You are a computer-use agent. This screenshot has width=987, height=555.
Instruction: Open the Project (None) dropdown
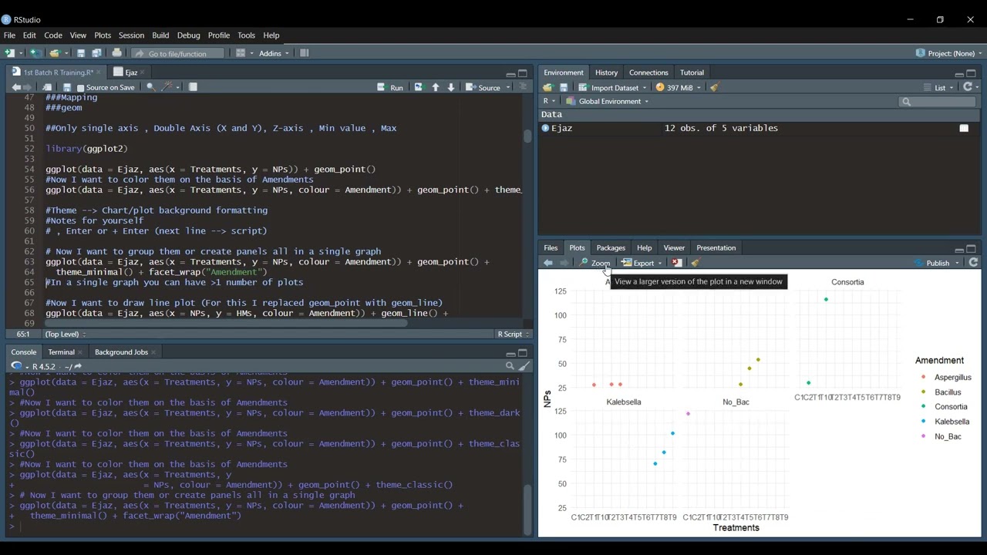pos(949,53)
